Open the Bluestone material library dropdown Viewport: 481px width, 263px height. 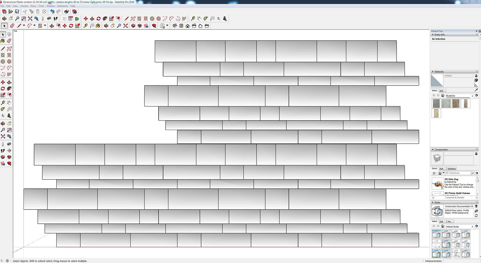click(x=472, y=96)
